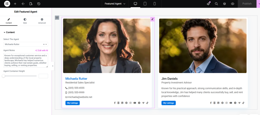Open Jim's Vimeo icon
260x115 pixels.
[x=239, y=103]
